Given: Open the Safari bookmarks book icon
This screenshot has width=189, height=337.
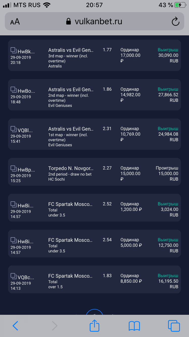Looking at the screenshot, I should point(134,326).
